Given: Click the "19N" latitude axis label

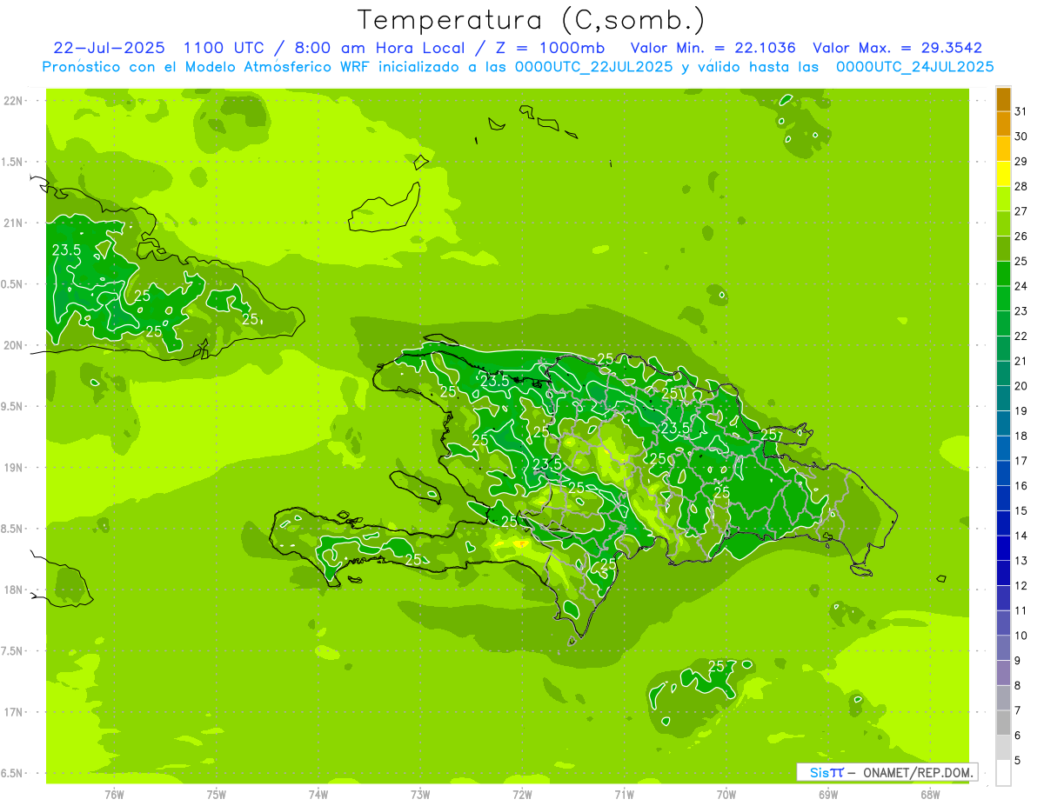Looking at the screenshot, I should point(14,468).
